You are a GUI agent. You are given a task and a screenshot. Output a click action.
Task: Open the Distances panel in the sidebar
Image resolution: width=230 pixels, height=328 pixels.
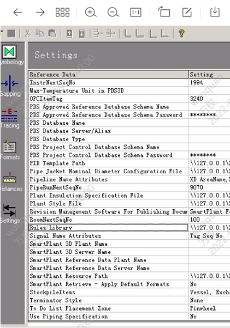pyautogui.click(x=10, y=181)
